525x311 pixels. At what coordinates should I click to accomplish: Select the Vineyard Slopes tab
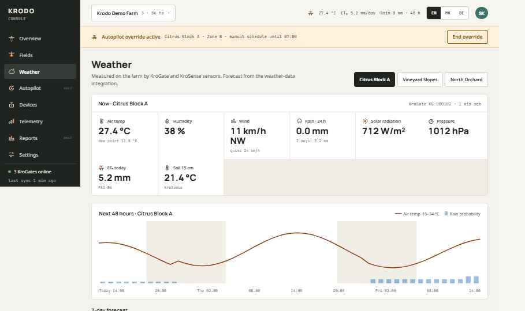420,79
